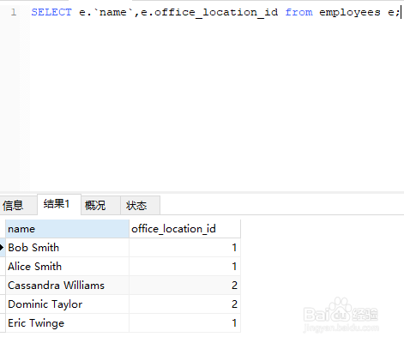The image size is (404, 343).
Task: Click office_location_id value for Alice Smith
Action: [x=184, y=267]
